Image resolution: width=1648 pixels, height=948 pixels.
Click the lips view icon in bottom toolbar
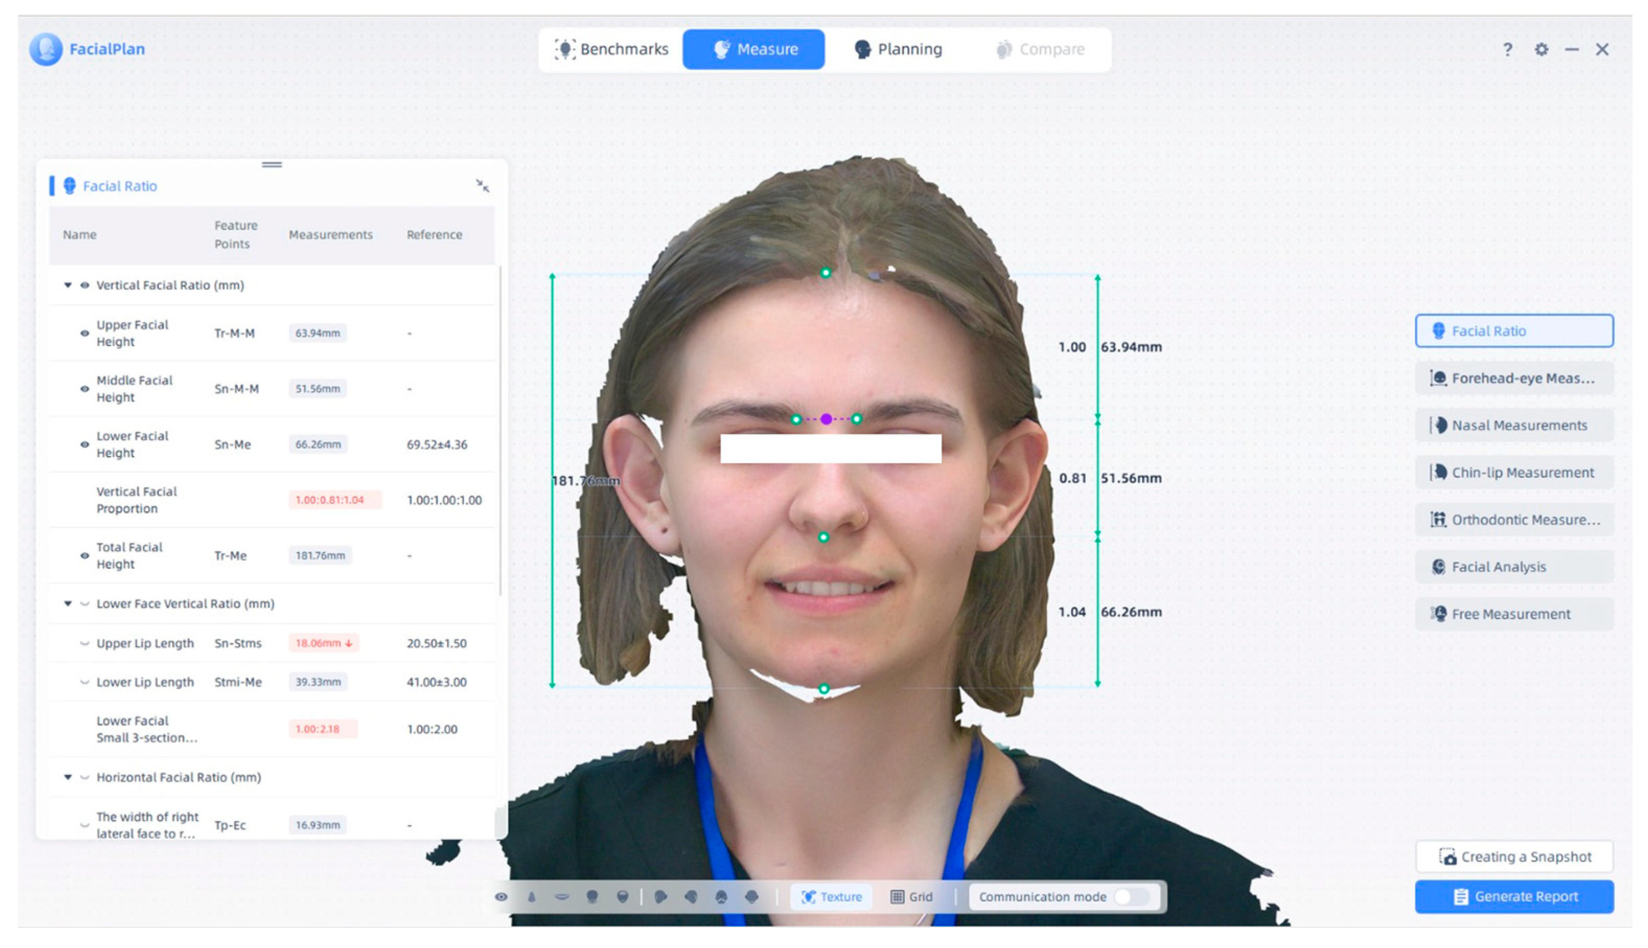click(561, 897)
